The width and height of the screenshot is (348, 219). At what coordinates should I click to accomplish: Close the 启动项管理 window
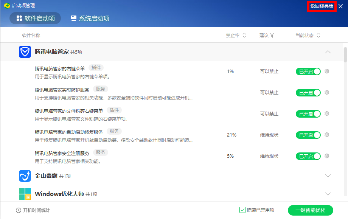pyautogui.click(x=341, y=6)
